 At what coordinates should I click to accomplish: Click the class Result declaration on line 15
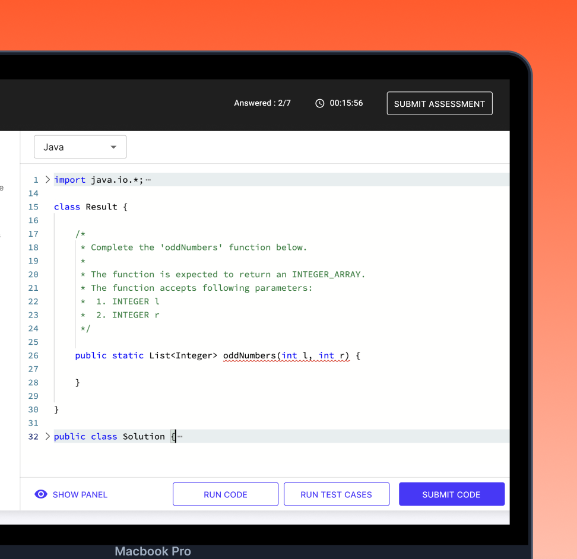(x=90, y=207)
